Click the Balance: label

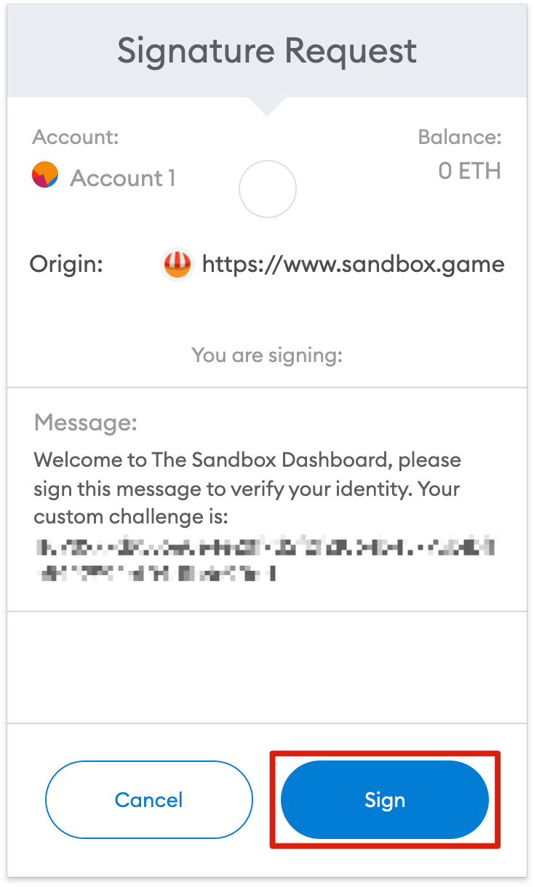[x=460, y=137]
